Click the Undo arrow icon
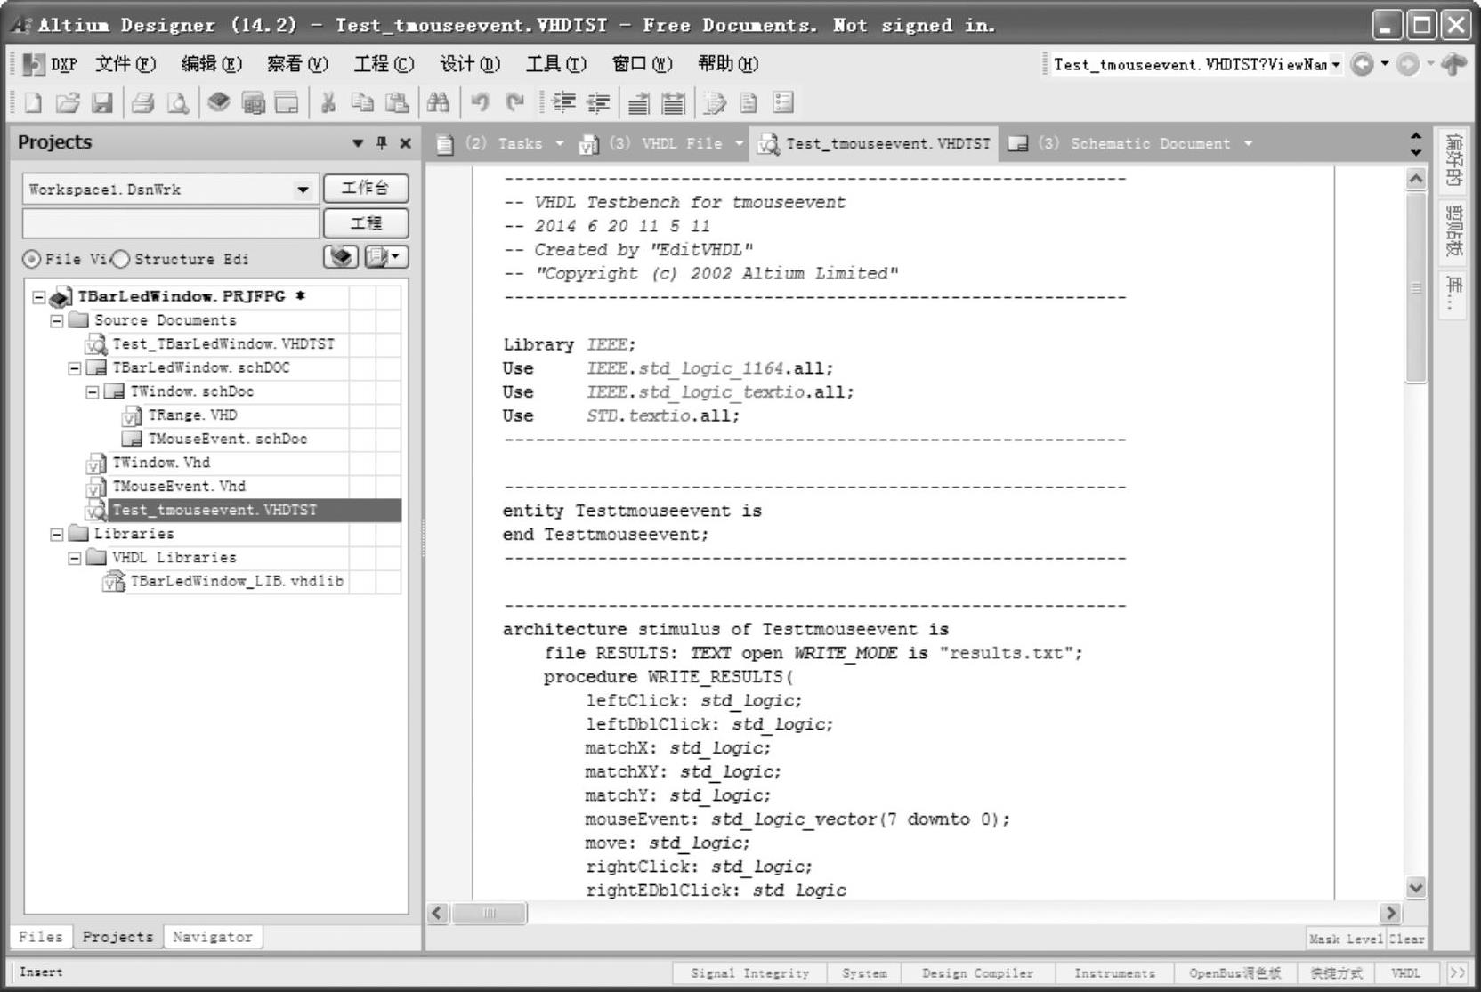The image size is (1481, 992). pos(481,103)
